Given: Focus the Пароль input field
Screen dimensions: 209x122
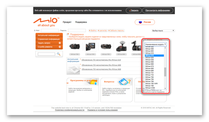Looking at the screenshot, I should (x=77, y=30).
